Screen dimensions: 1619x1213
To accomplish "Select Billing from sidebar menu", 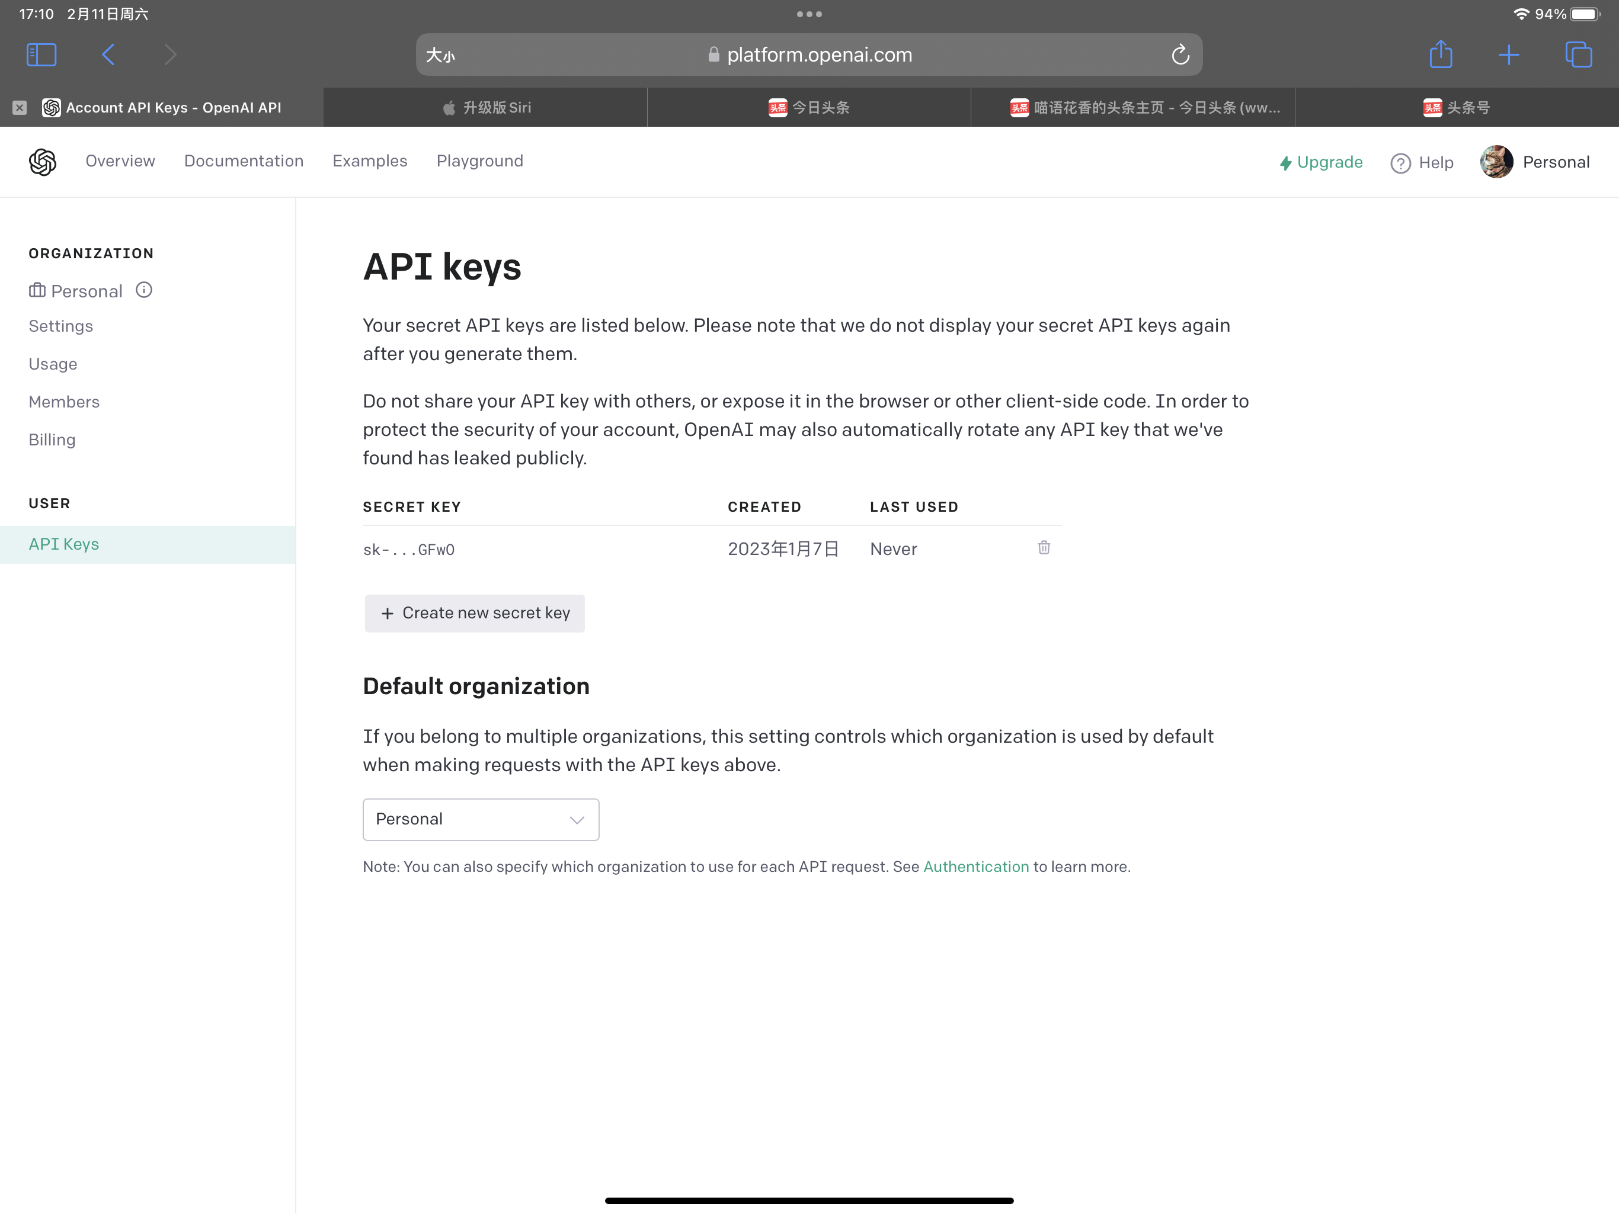I will [52, 438].
